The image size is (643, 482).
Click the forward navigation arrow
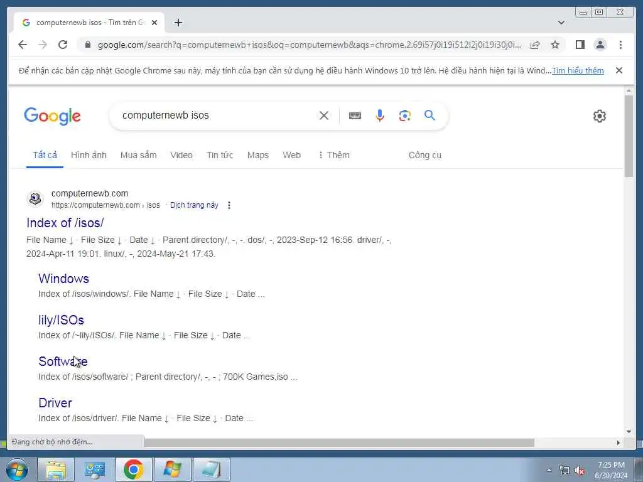point(43,45)
